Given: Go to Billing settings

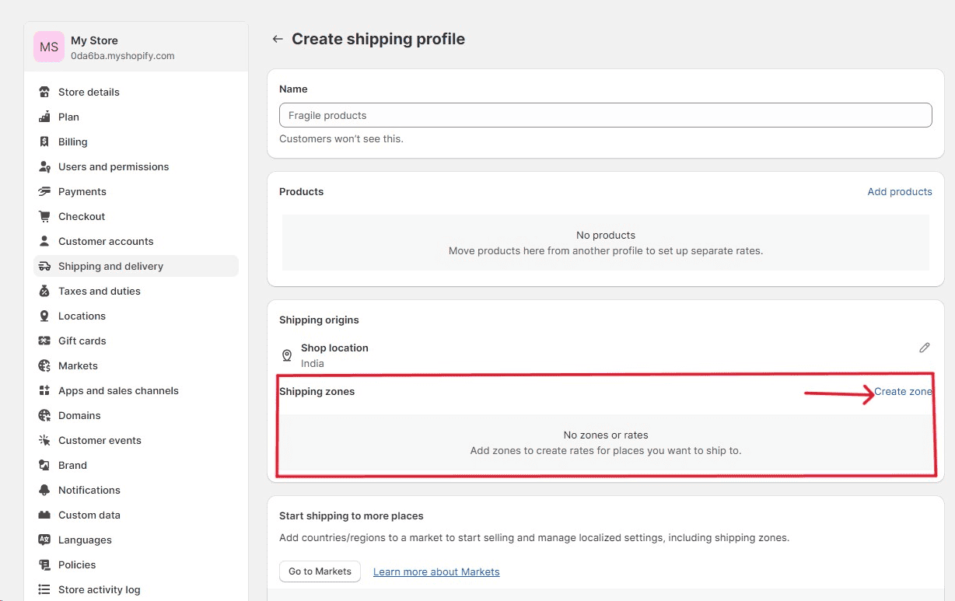Looking at the screenshot, I should [136, 142].
